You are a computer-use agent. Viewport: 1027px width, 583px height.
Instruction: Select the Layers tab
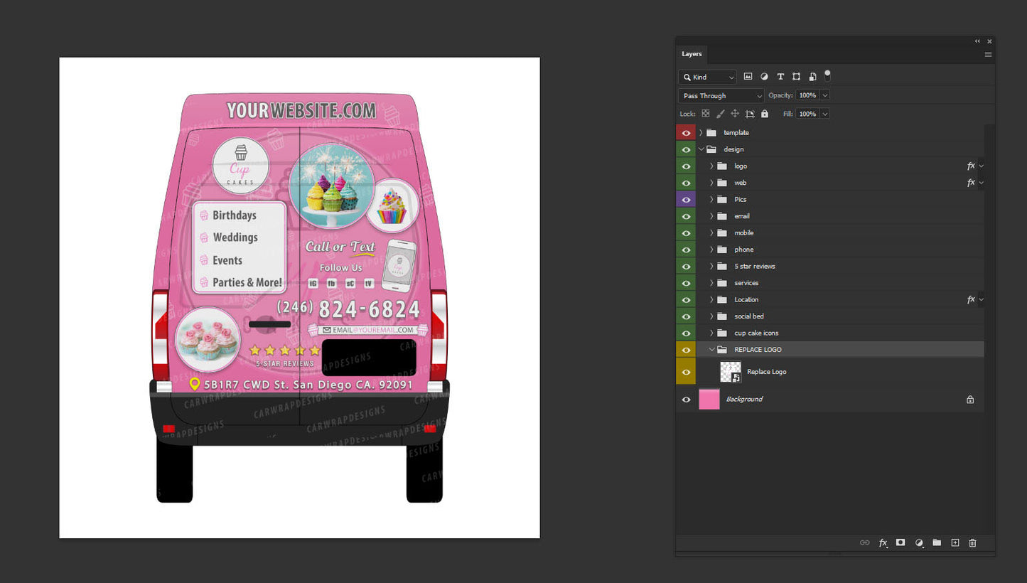coord(692,54)
